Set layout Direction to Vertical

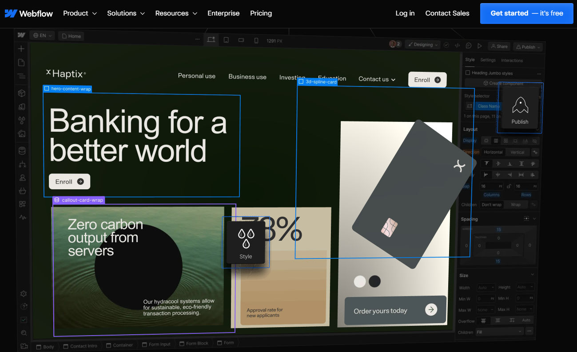click(x=517, y=152)
